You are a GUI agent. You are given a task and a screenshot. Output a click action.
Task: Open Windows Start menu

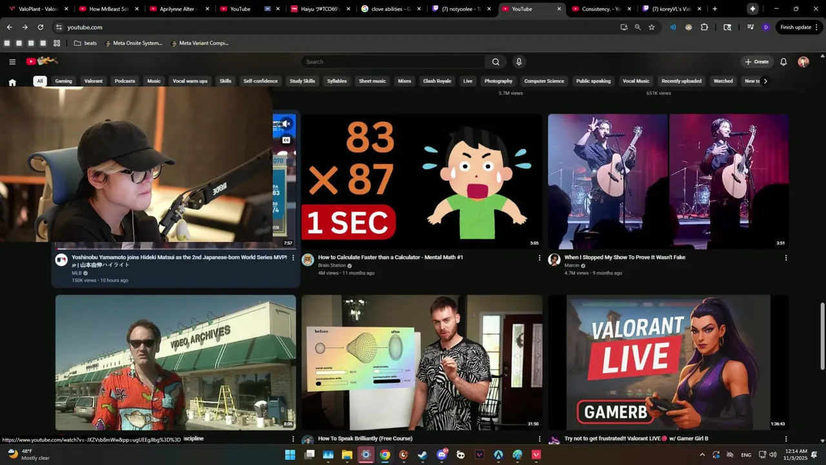click(290, 455)
